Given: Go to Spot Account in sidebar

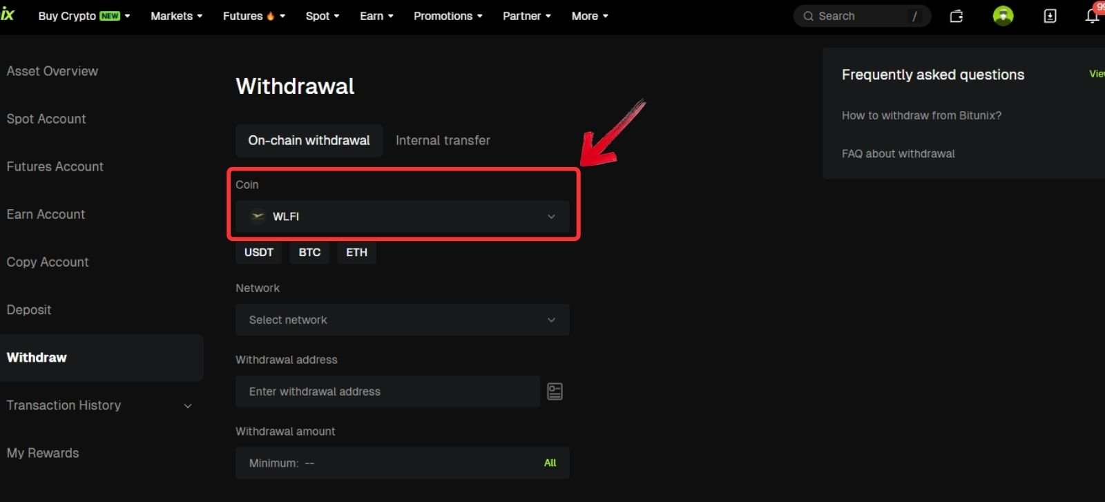Looking at the screenshot, I should [x=46, y=119].
